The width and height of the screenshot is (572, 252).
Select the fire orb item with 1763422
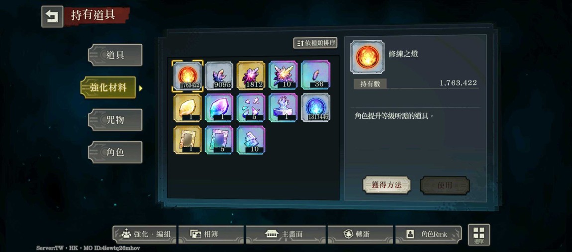point(187,76)
